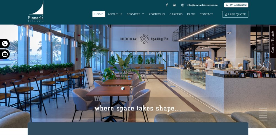Go to the Careers page
Screen dimensions: 276x135
[x=176, y=14]
